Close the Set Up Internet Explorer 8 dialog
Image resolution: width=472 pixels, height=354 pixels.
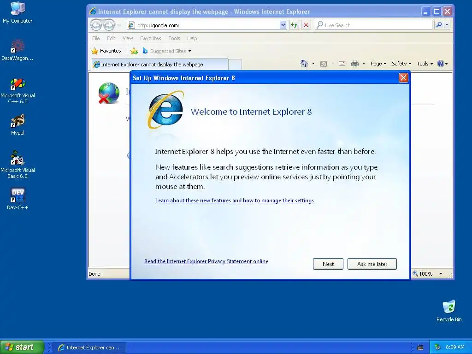pos(403,77)
